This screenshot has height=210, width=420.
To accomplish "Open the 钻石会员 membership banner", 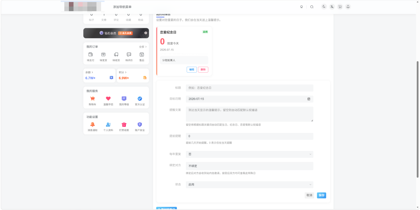I will [116, 33].
